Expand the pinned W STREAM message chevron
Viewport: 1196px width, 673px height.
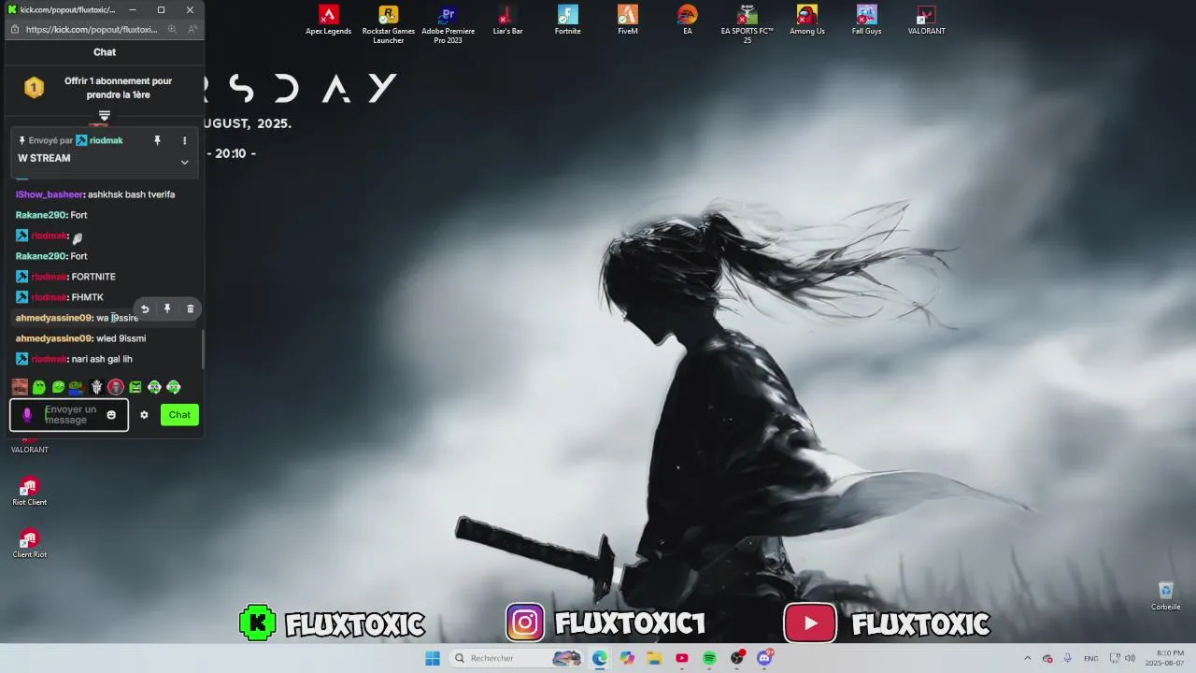tap(184, 162)
